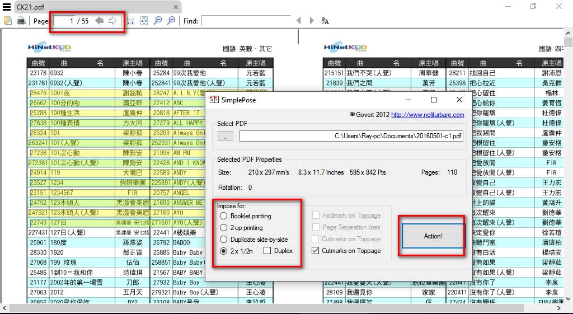
Task: Click the open file icon in toolbar
Action: point(7,21)
